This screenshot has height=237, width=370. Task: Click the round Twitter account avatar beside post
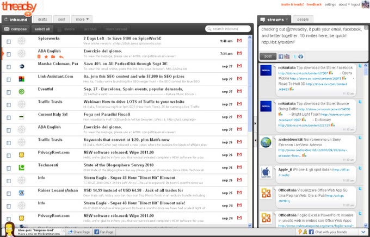click(x=300, y=57)
